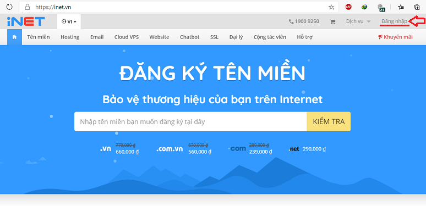This screenshot has height=206, width=426.
Task: Click the 660,000 đ price
Action: click(127, 152)
